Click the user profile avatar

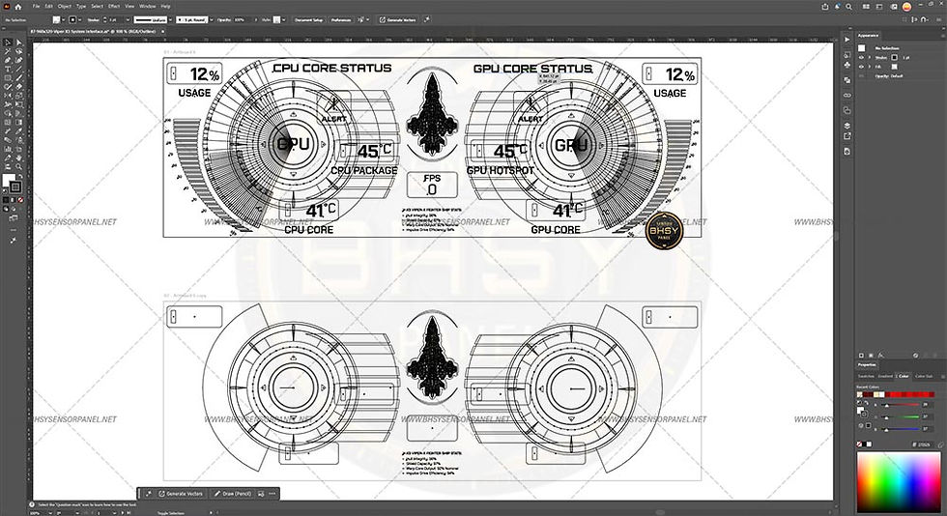[x=906, y=7]
